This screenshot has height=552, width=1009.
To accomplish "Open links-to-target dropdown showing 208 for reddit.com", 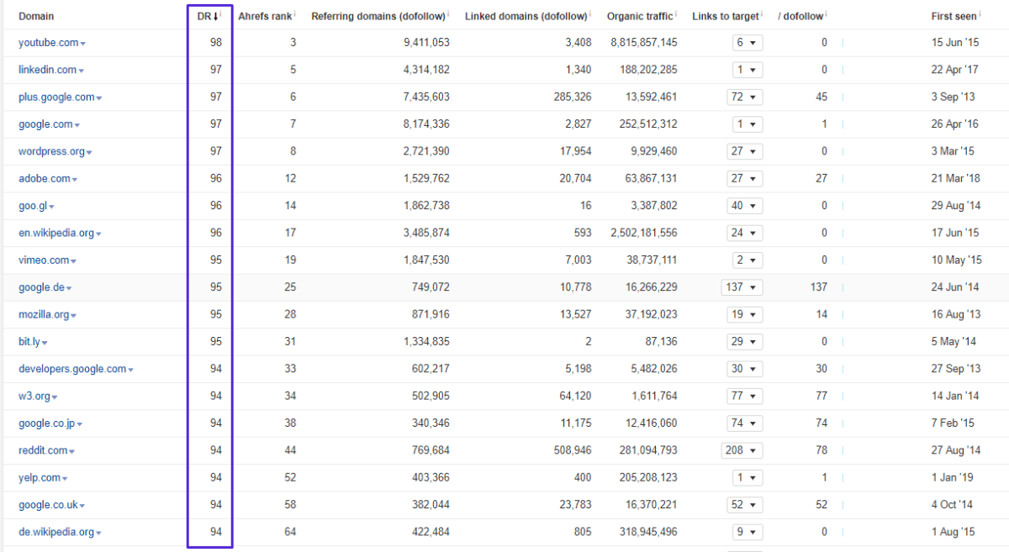I will tap(741, 450).
